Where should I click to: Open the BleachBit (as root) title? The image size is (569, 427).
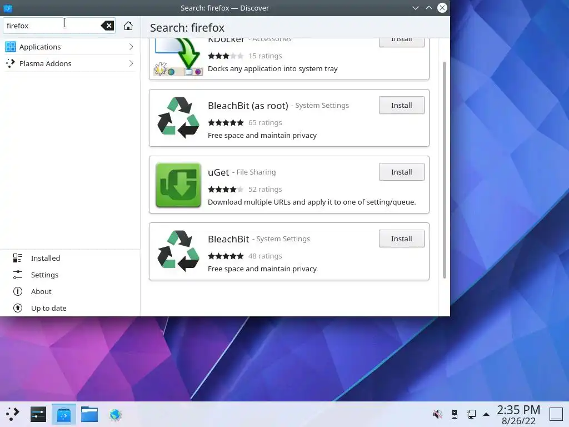point(248,106)
